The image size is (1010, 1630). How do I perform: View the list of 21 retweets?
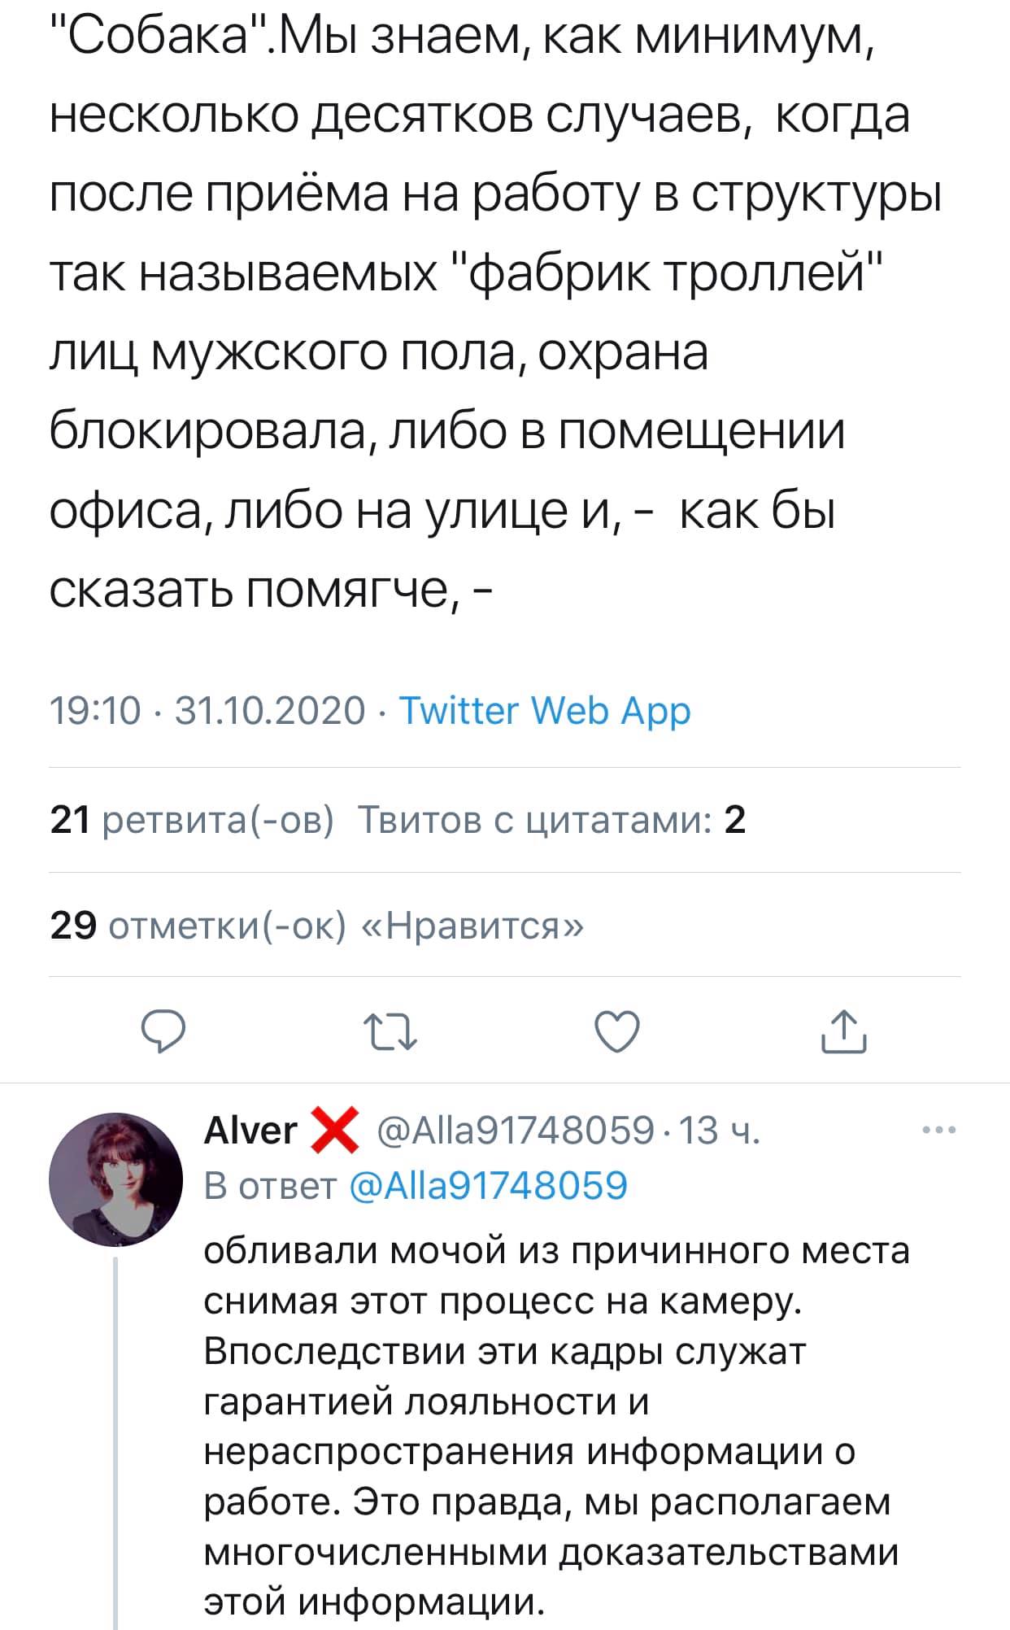192,820
